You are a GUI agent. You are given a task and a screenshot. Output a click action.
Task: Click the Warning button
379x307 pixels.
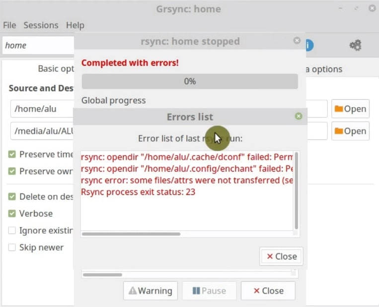(x=151, y=291)
